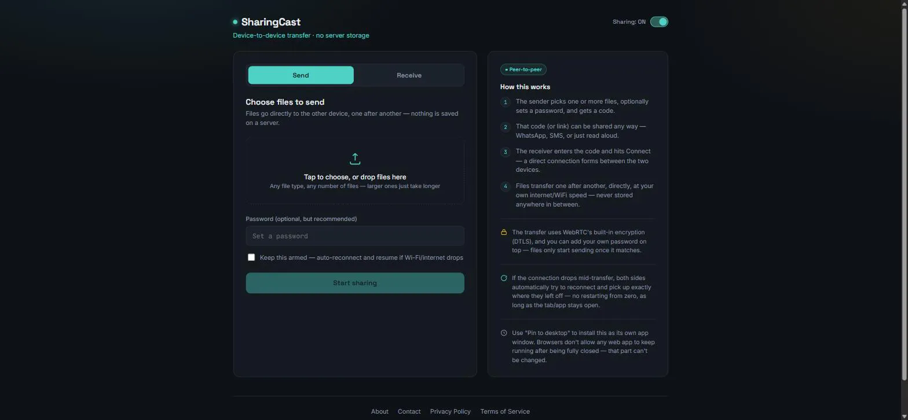
Task: Click the 'Any file type, any number of files' hint
Action: pos(355,186)
